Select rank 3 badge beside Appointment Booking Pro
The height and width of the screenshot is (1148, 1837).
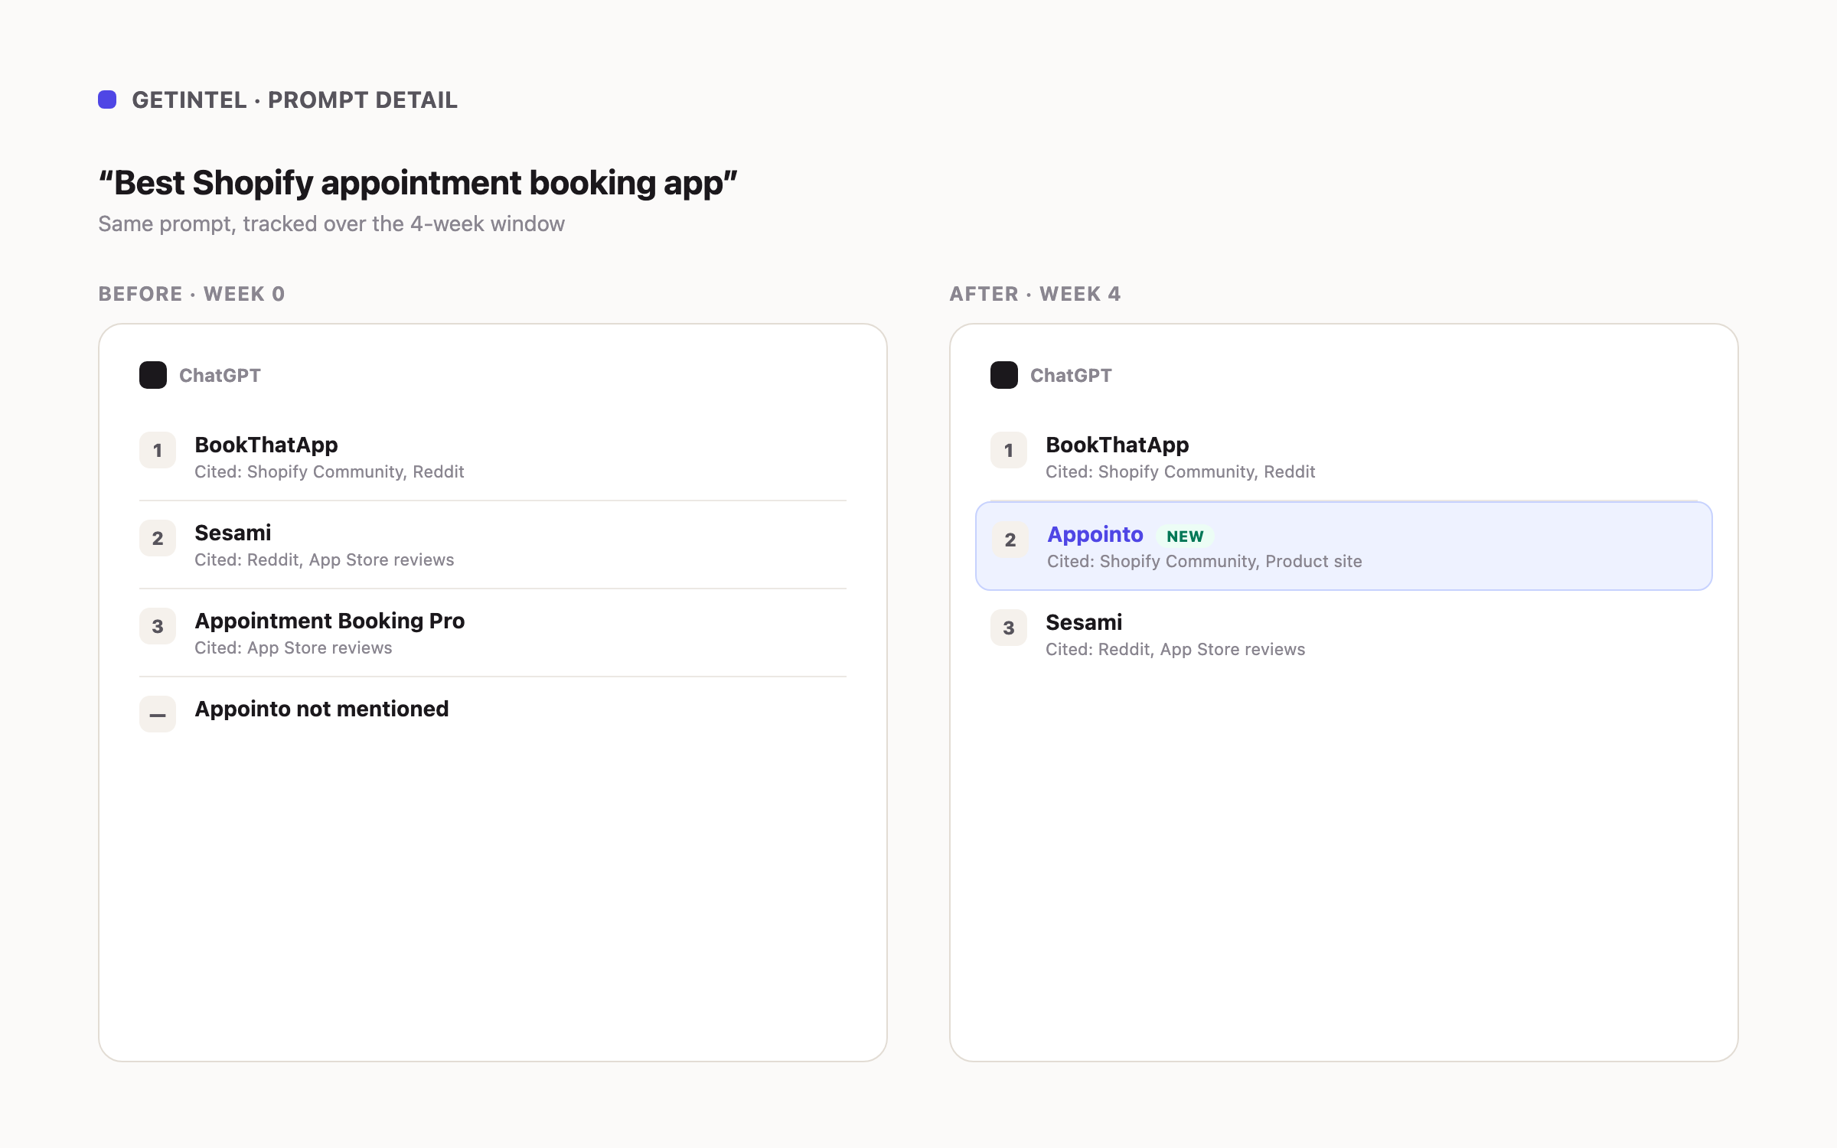click(x=158, y=626)
